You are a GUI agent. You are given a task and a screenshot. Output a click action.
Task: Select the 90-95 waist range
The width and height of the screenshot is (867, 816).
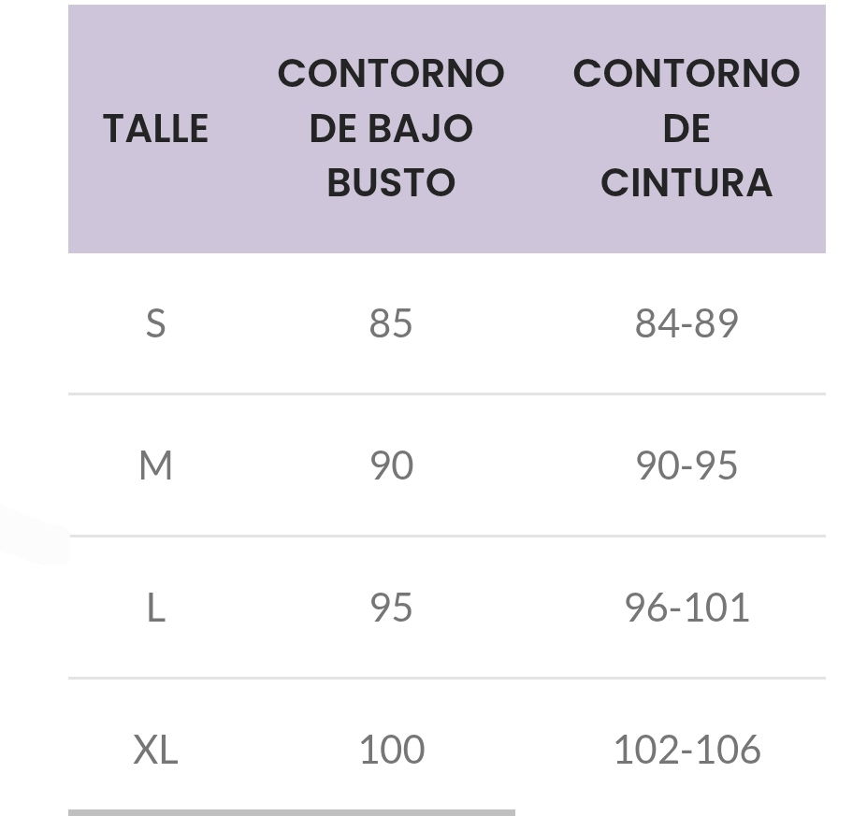click(686, 465)
